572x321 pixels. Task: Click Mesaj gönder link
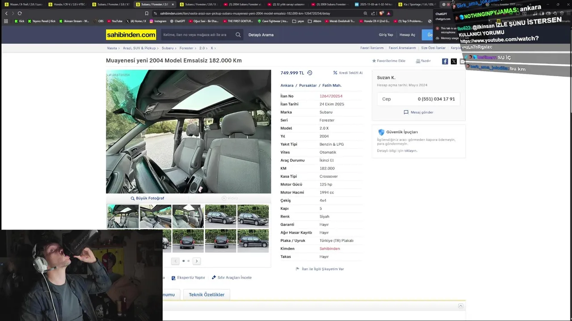click(422, 112)
